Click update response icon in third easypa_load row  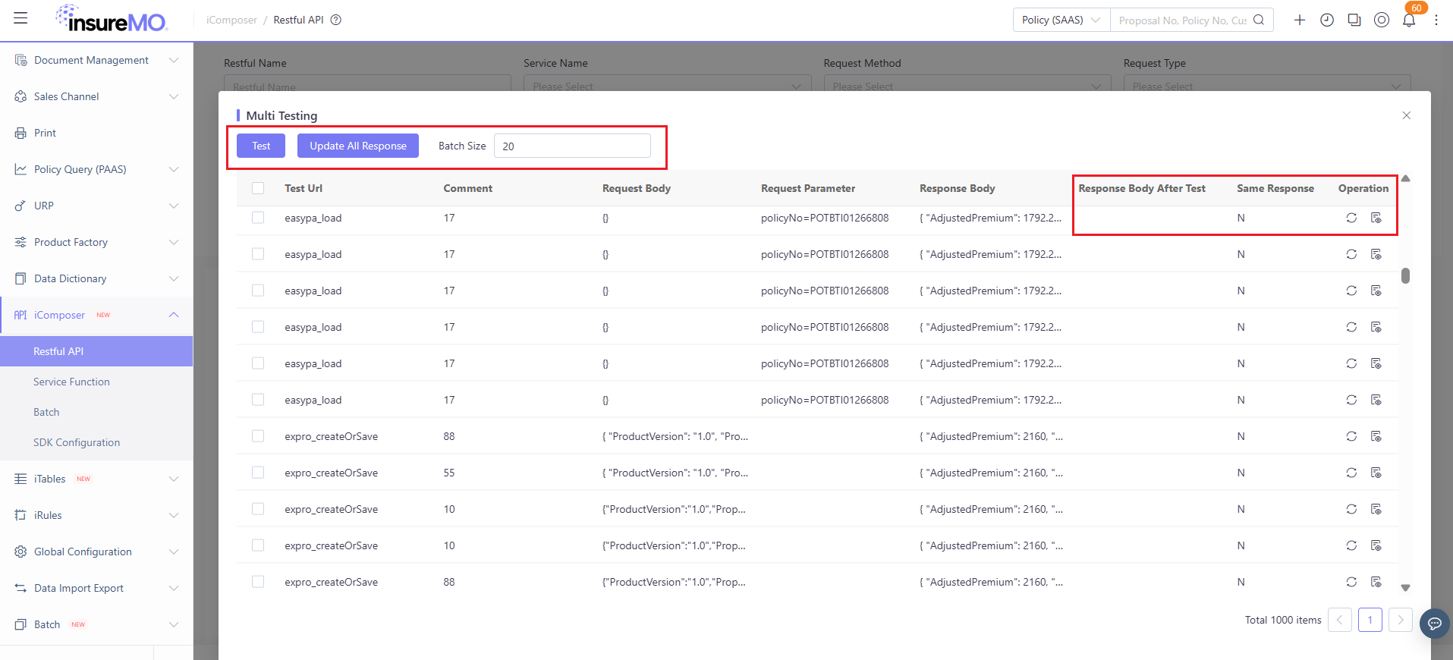1376,291
